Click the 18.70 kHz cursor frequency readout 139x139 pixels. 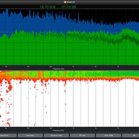48,7
